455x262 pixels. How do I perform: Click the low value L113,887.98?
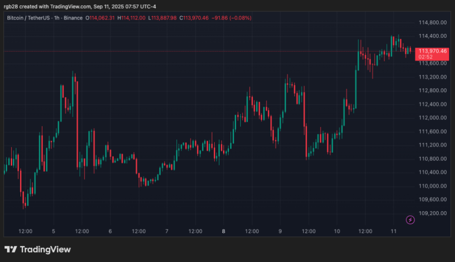pyautogui.click(x=163, y=18)
